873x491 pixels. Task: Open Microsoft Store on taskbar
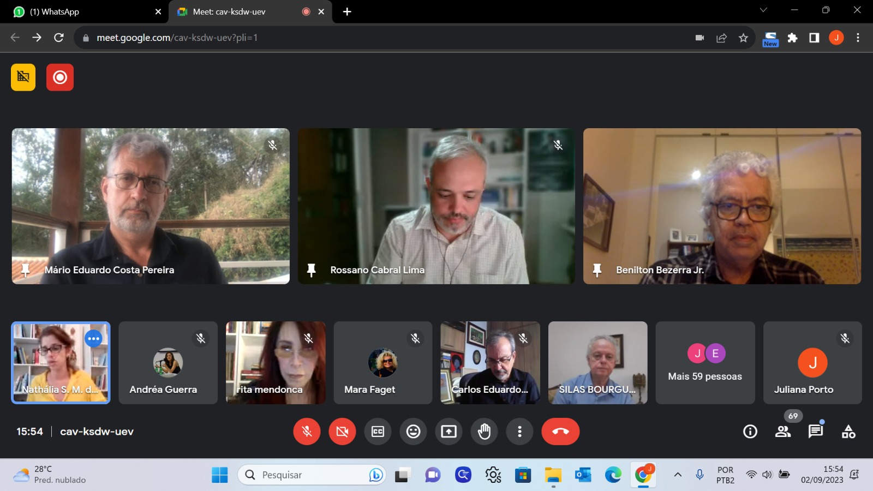pyautogui.click(x=523, y=475)
